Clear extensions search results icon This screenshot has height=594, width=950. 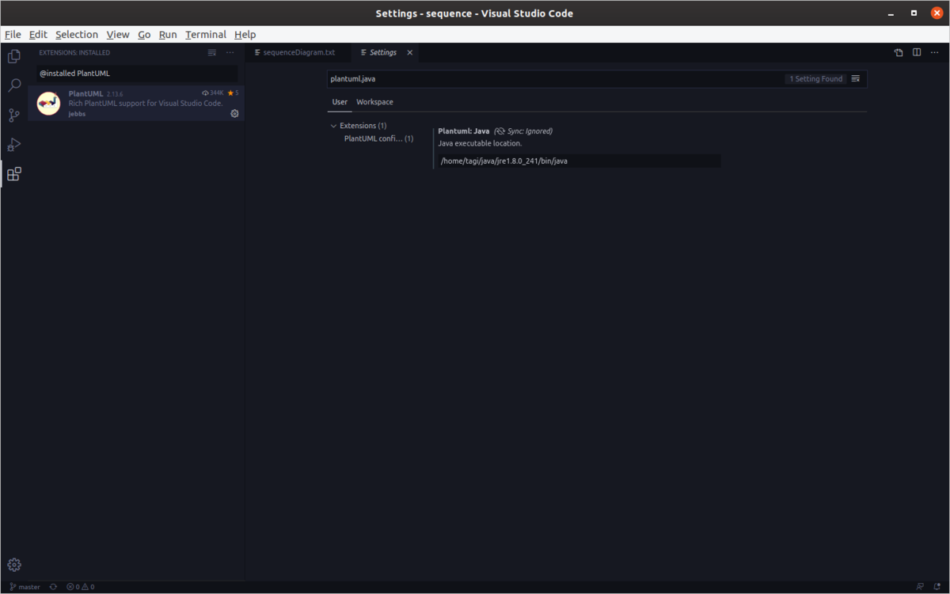(x=211, y=53)
